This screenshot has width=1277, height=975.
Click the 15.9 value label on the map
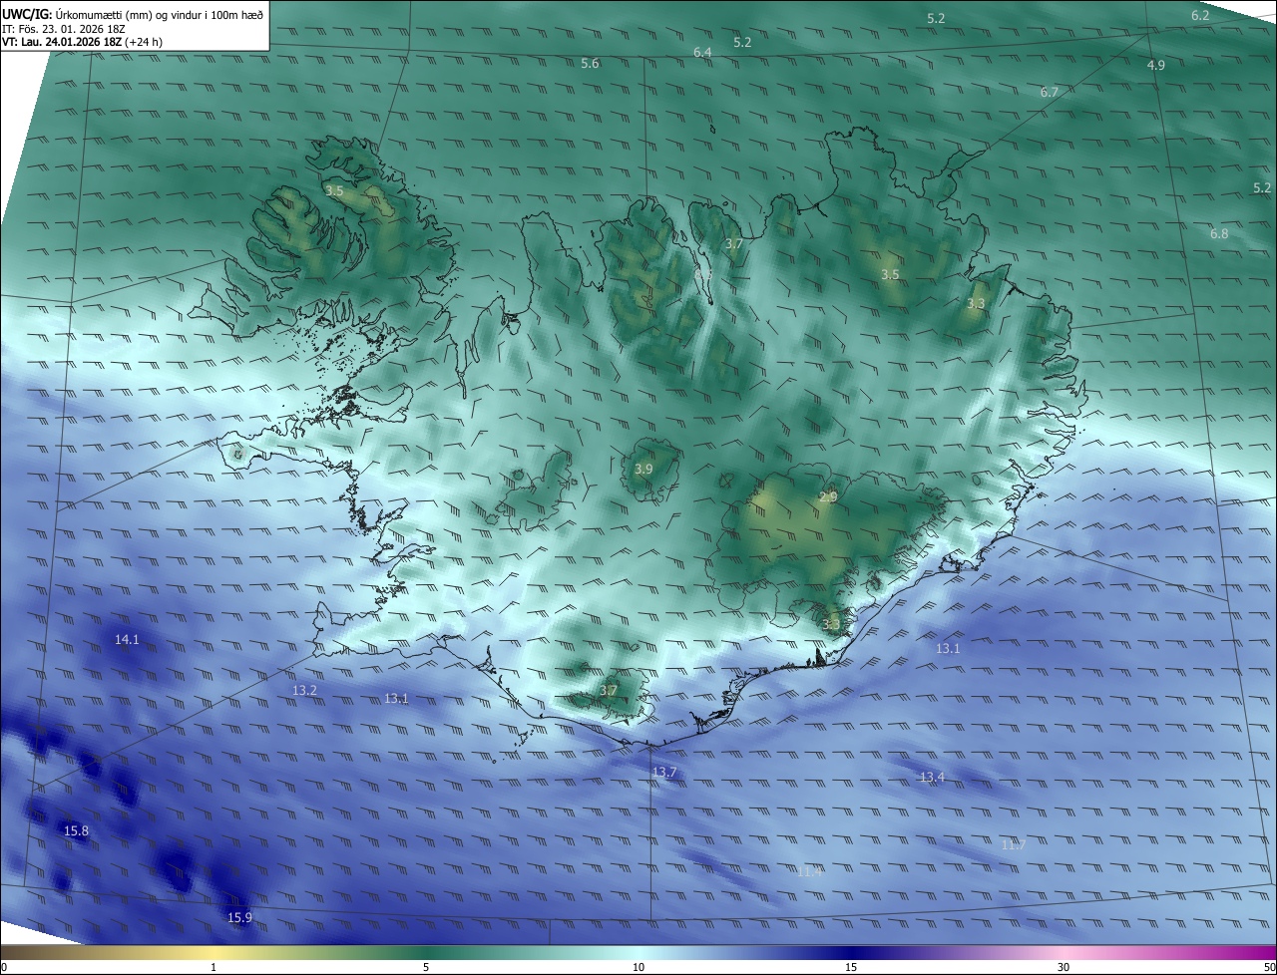(x=239, y=917)
